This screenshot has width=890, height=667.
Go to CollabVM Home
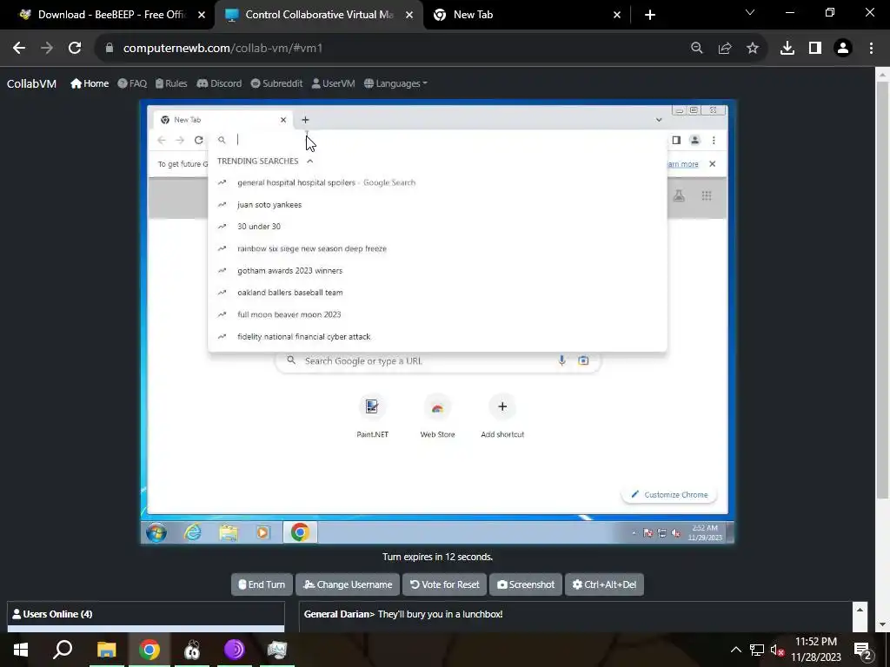point(90,83)
